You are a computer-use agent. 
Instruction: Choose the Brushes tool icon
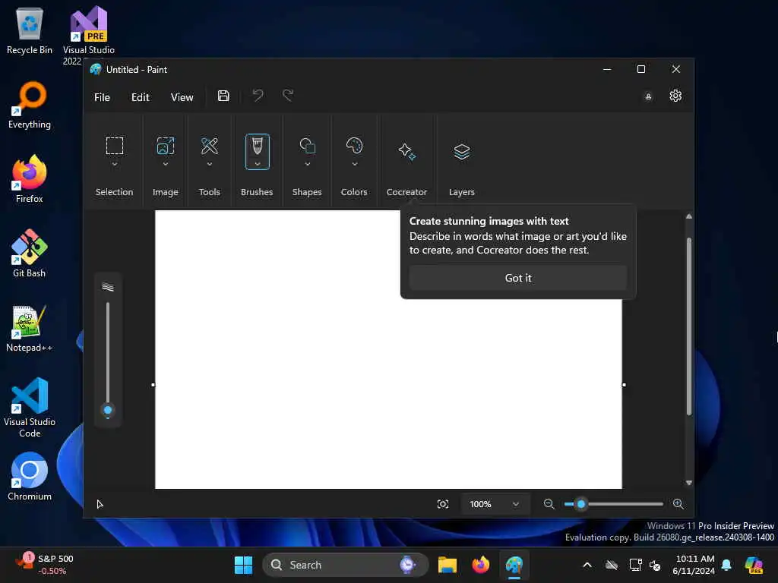coord(257,146)
